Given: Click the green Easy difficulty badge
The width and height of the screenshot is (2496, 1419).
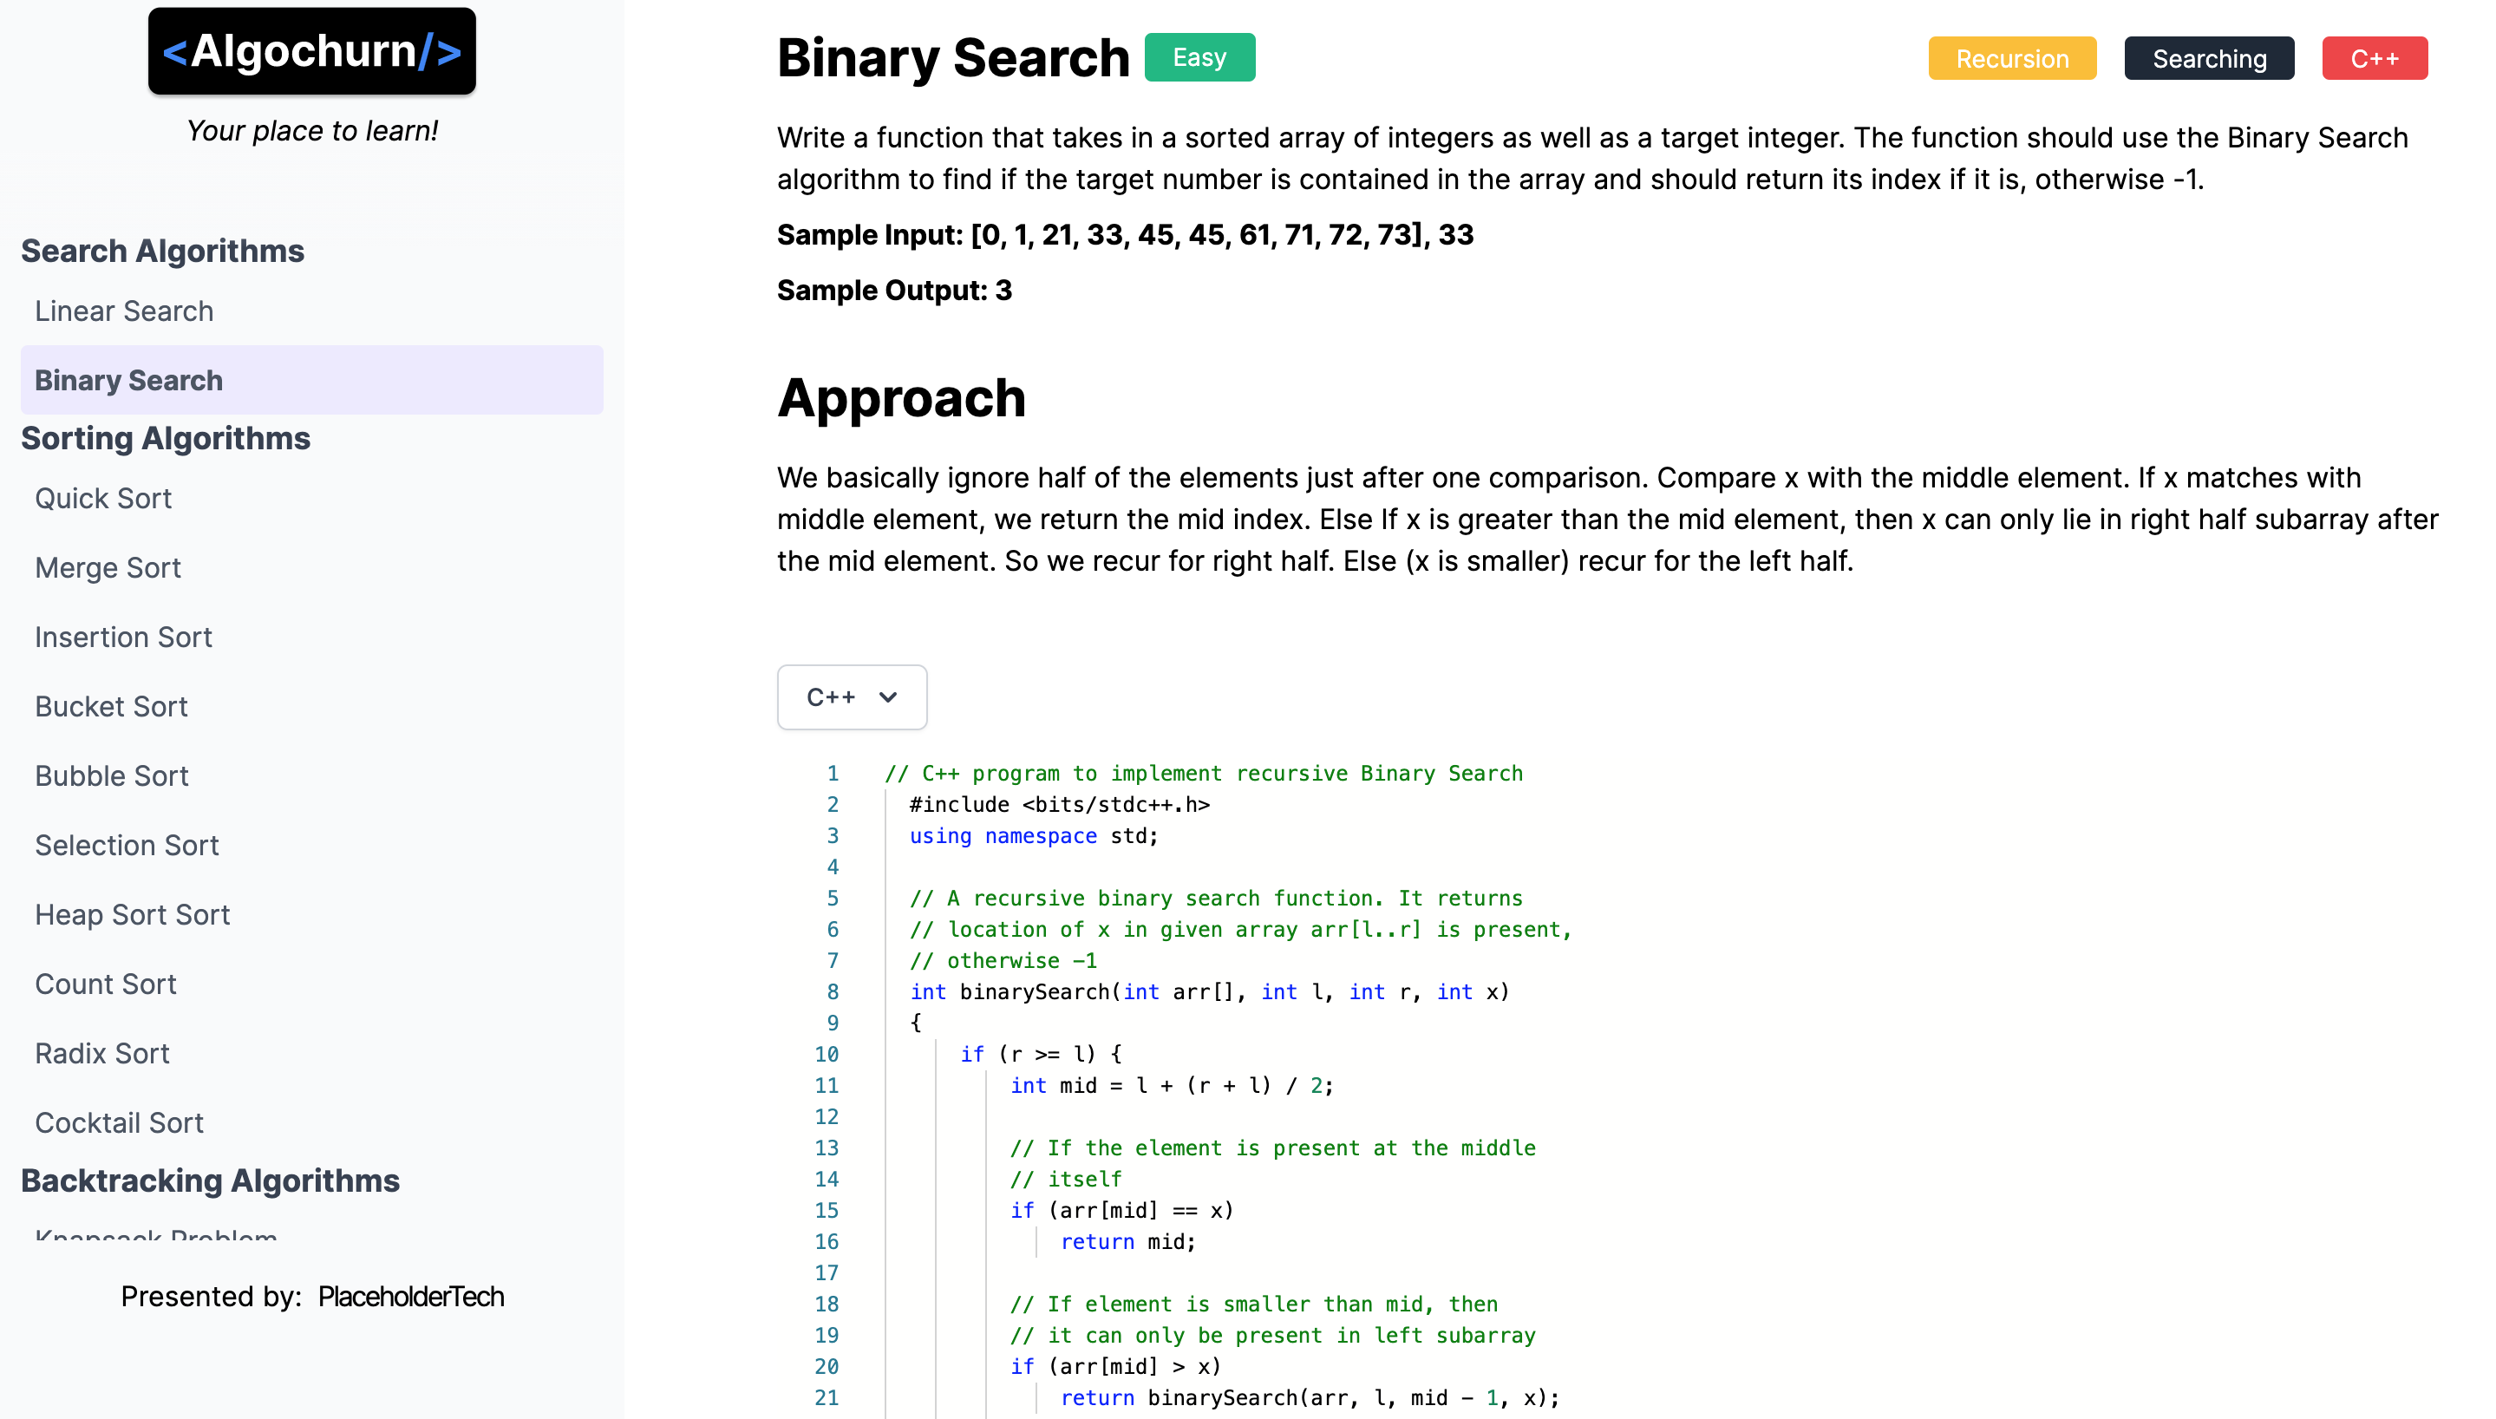Looking at the screenshot, I should point(1199,57).
